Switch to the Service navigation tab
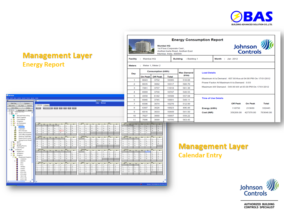284x213 pixels. tap(29, 106)
